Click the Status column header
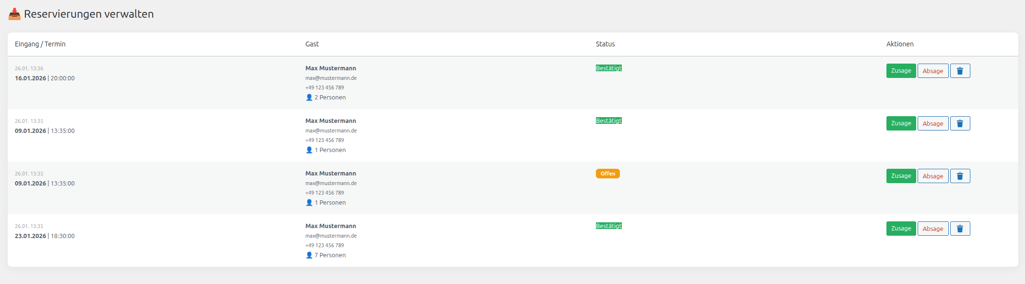 click(605, 44)
